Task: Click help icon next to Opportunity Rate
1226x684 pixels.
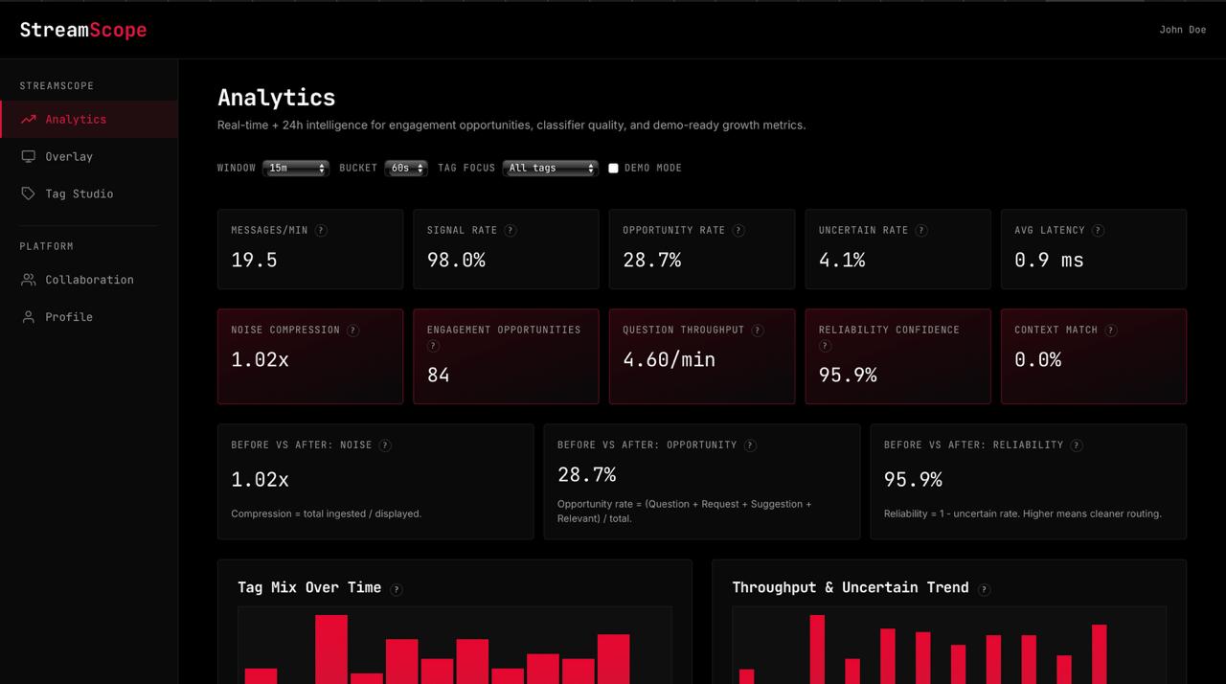Action: pyautogui.click(x=738, y=231)
